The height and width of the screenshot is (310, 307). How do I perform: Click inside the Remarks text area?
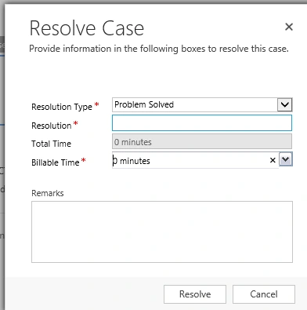click(x=162, y=232)
